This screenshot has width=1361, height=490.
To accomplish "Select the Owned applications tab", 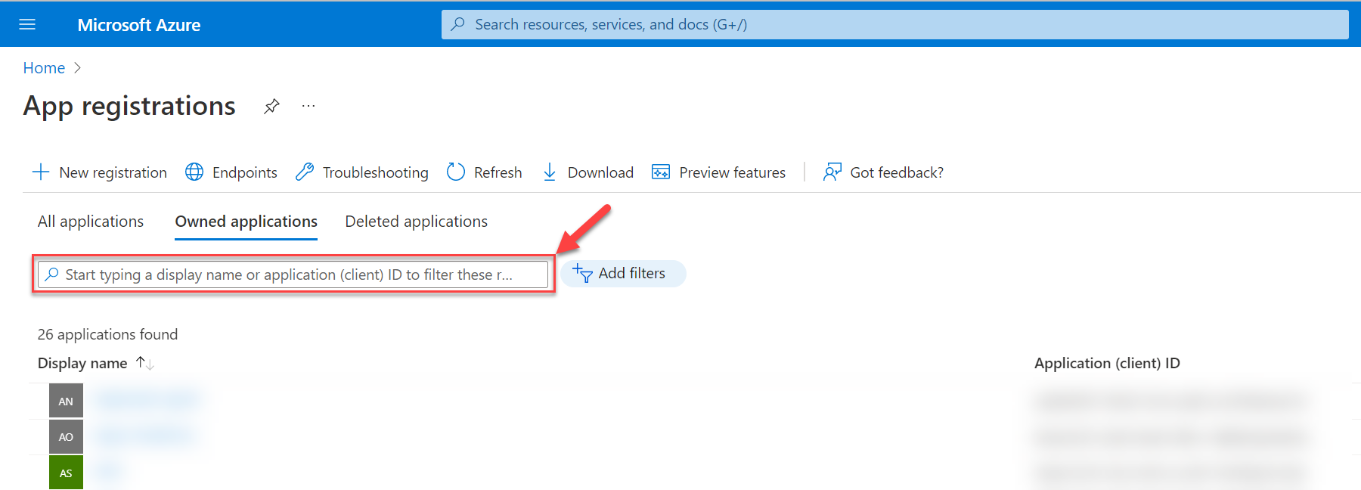I will (246, 222).
